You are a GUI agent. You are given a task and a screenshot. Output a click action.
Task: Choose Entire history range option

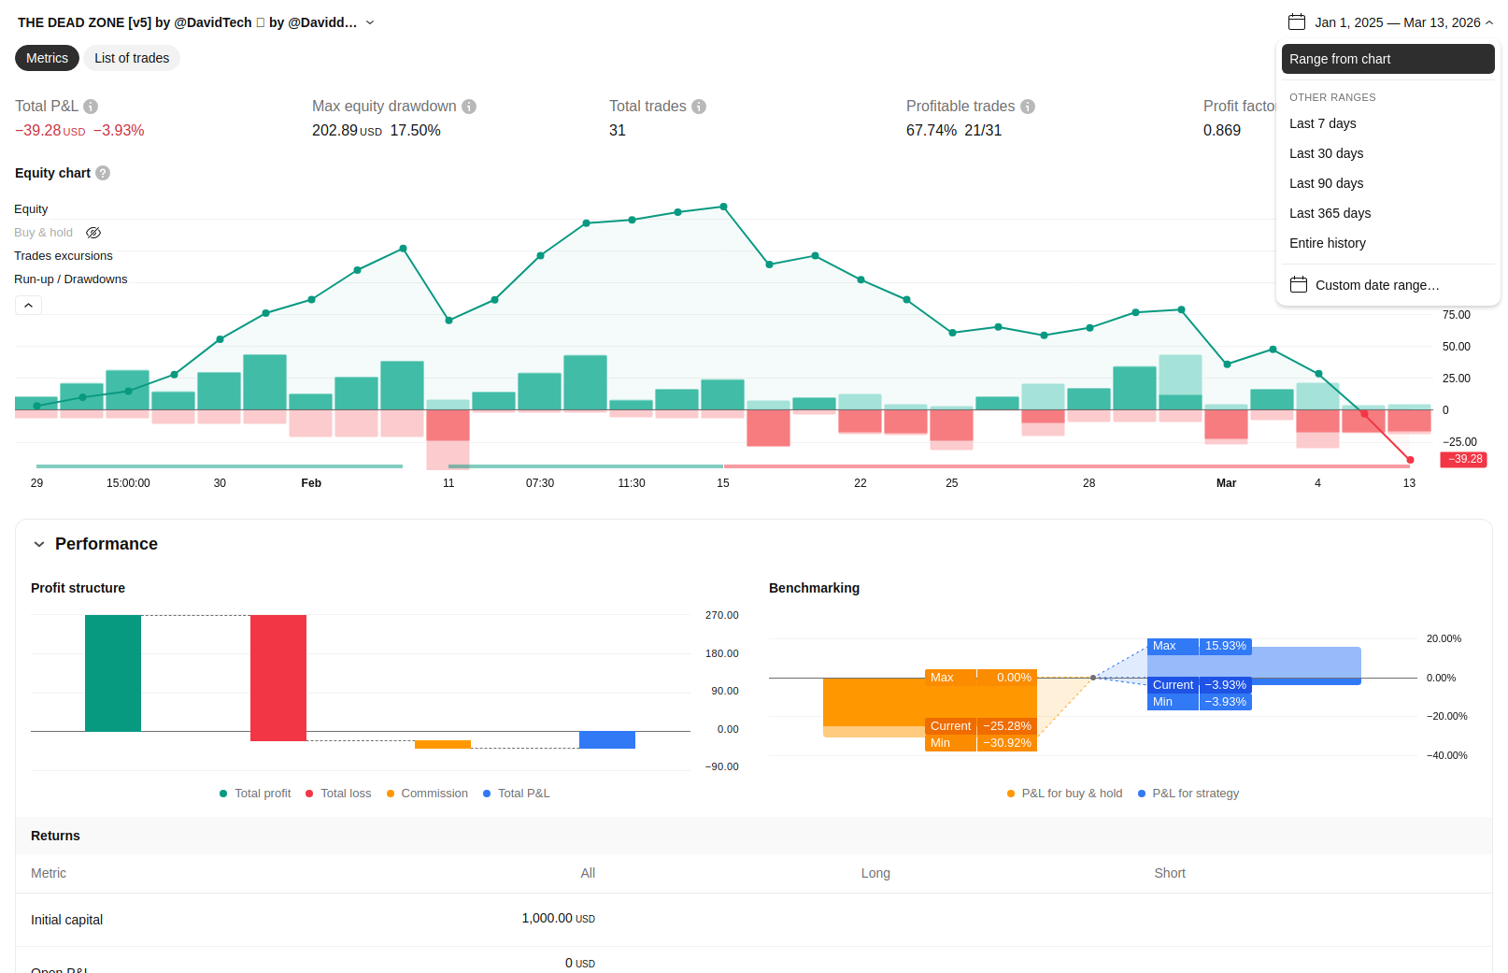pos(1327,243)
